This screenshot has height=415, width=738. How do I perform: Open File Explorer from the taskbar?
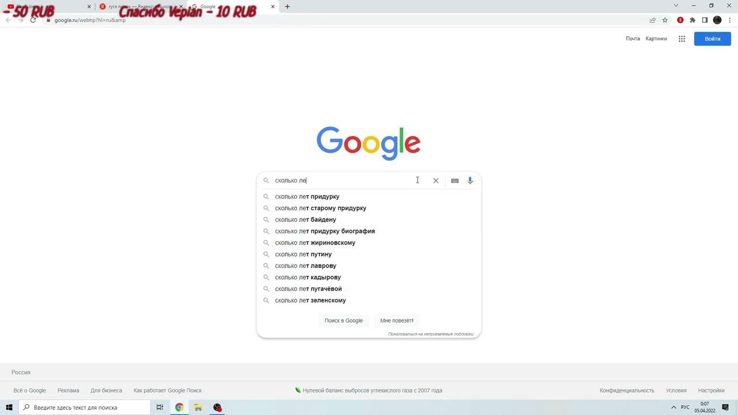198,408
